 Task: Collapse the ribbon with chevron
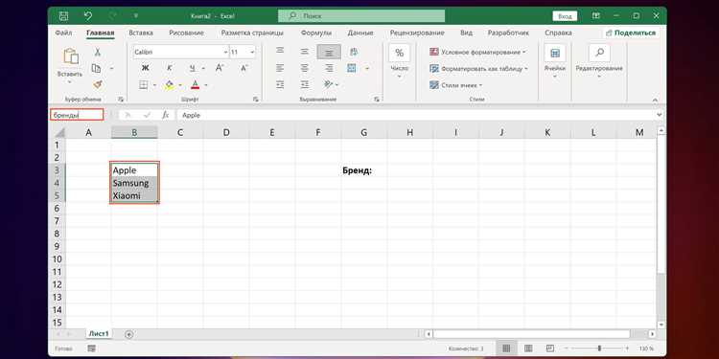pyautogui.click(x=656, y=100)
